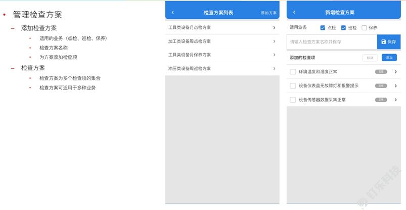Click grey tag on 设备传感器数据采集正常 row
Viewport: 406px width, 210px height.
[381, 100]
